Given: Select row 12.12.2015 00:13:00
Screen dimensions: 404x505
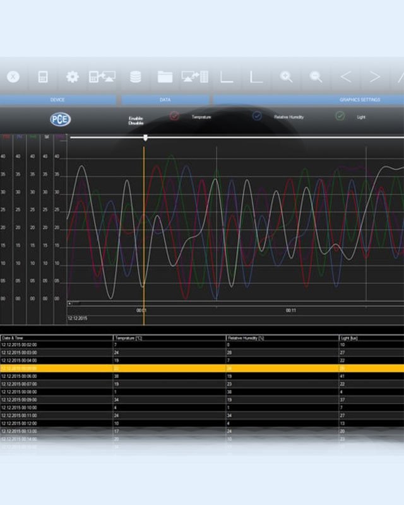Looking at the screenshot, I should coord(202,431).
